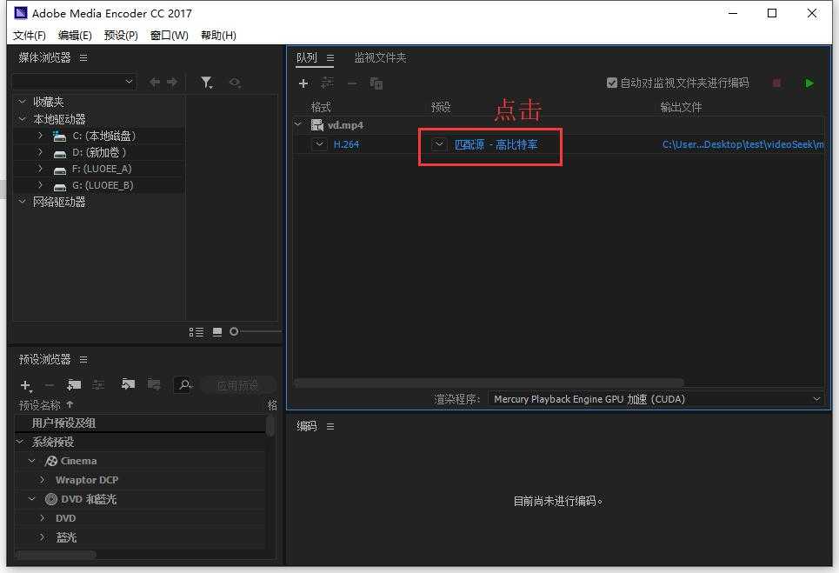This screenshot has height=573, width=839.
Task: Switch to the 监视文件夹 tab
Action: 380,57
